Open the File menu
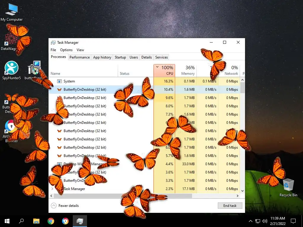The image size is (303, 227). click(53, 50)
